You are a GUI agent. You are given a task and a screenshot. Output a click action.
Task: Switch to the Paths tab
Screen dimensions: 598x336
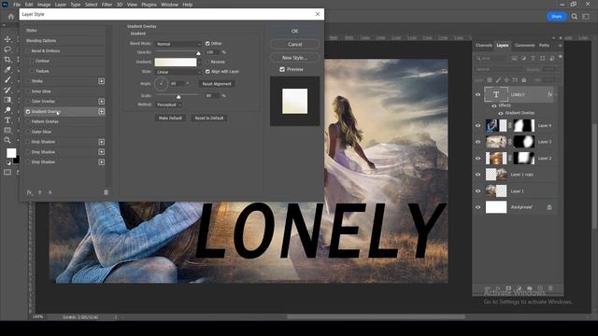(x=544, y=46)
